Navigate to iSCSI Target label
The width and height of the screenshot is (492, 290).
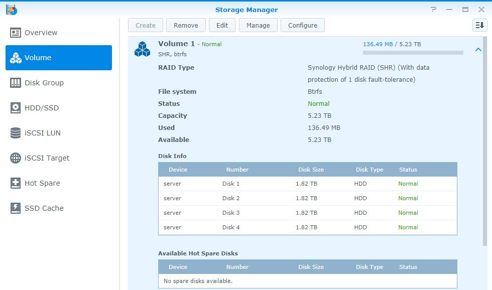47,158
